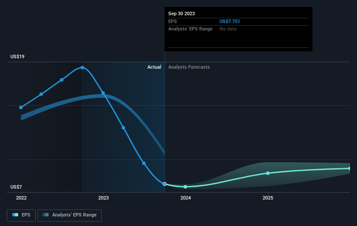Click the EPS point in early-mid 2023
This screenshot has height=226, width=357.
point(123,128)
